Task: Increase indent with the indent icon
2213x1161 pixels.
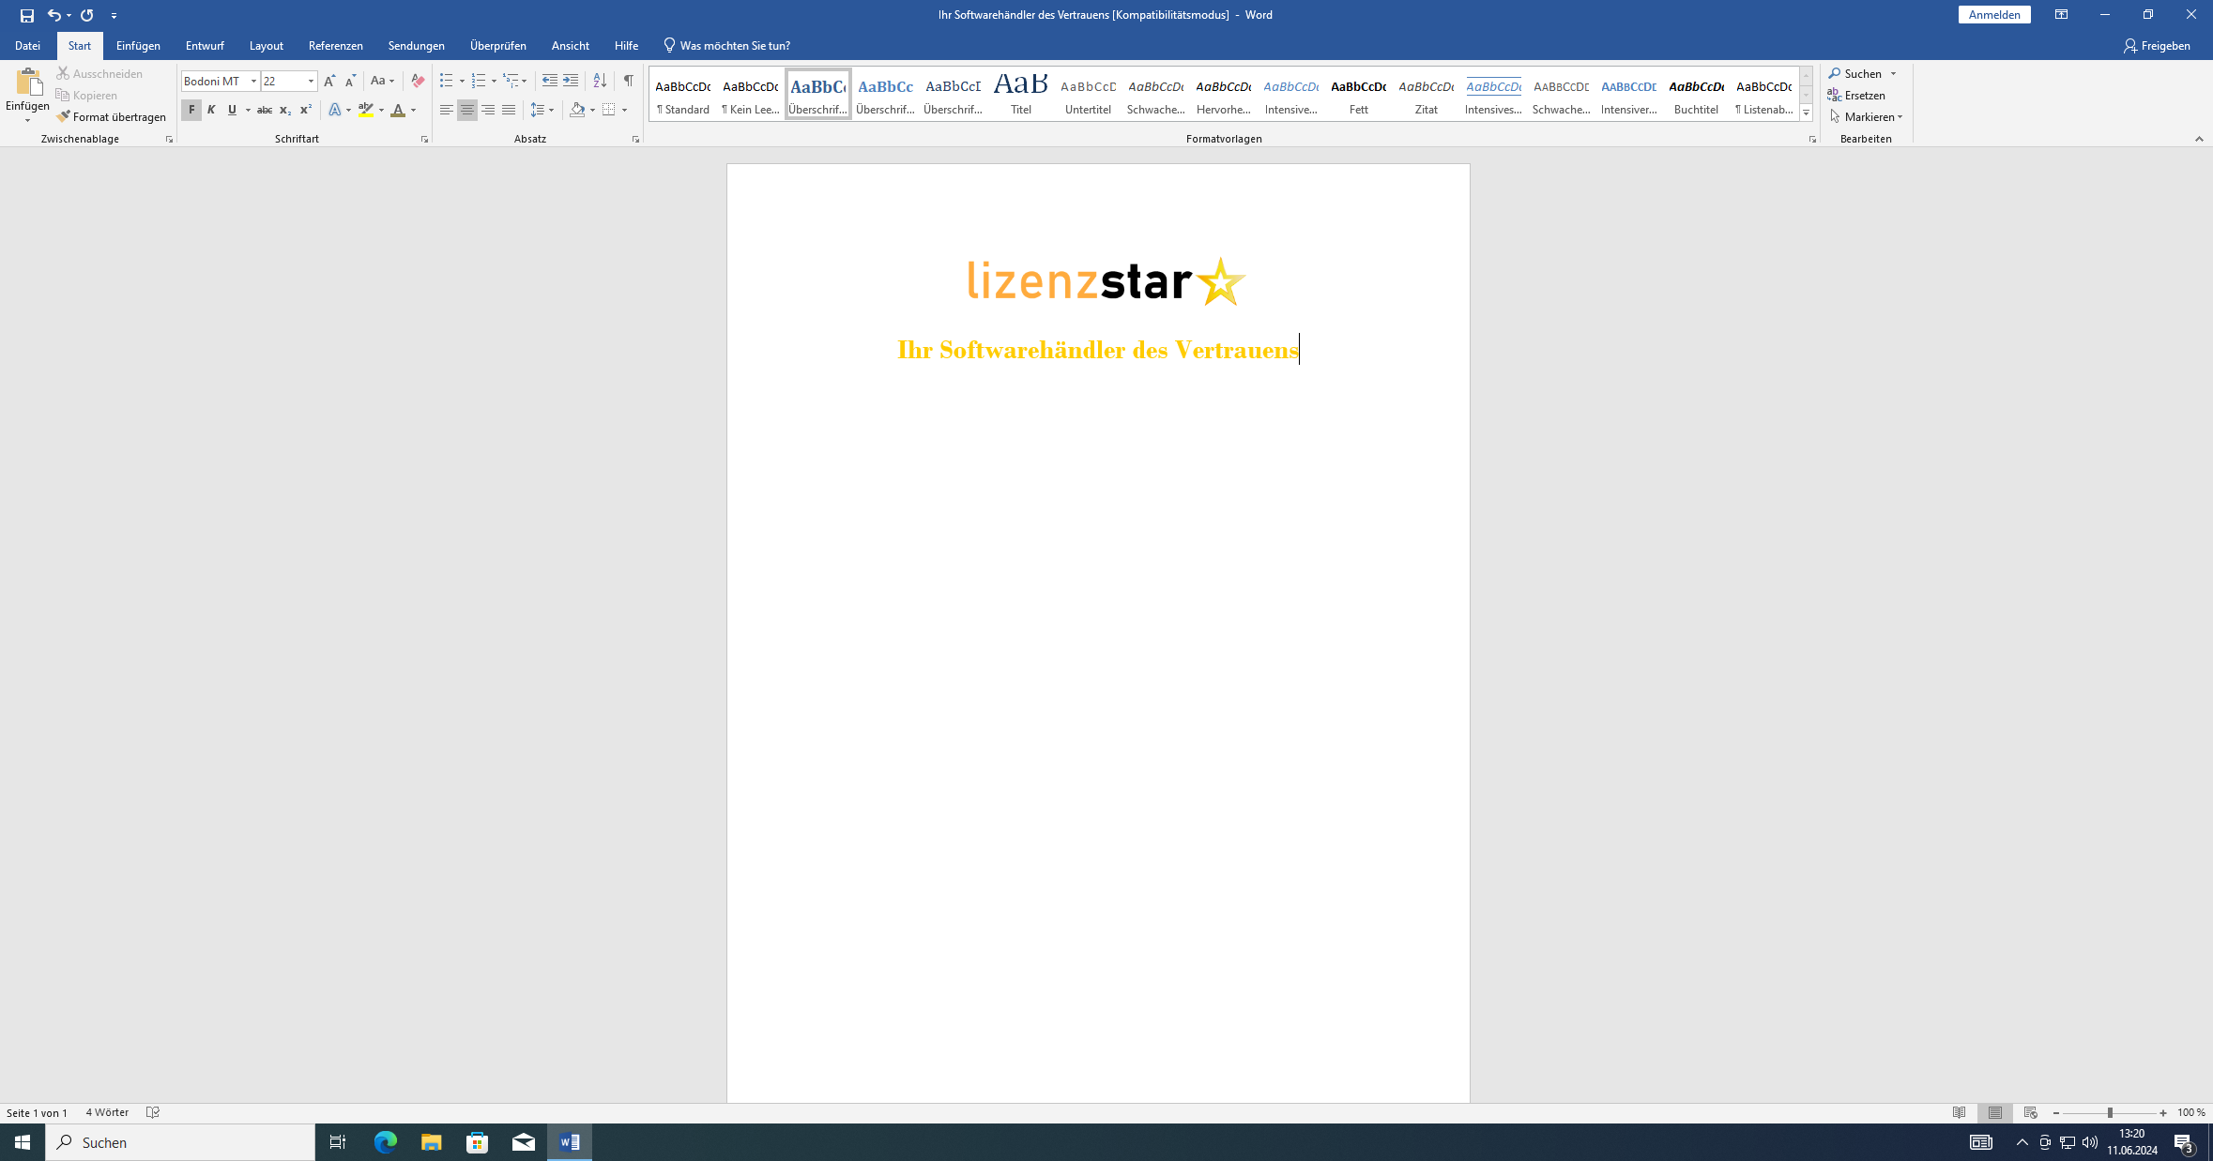Action: pyautogui.click(x=571, y=81)
